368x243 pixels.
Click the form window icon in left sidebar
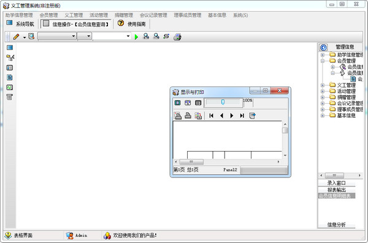click(x=10, y=68)
